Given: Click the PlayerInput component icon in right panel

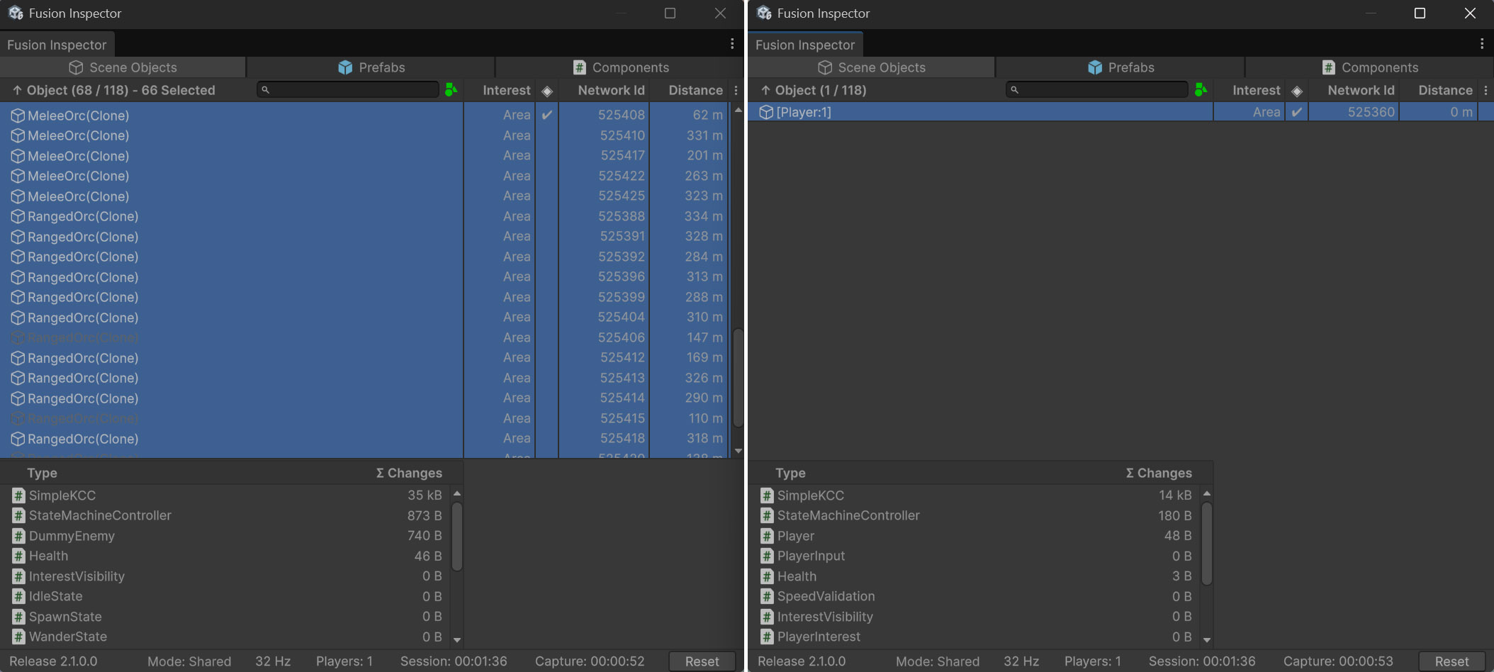Looking at the screenshot, I should pyautogui.click(x=766, y=556).
